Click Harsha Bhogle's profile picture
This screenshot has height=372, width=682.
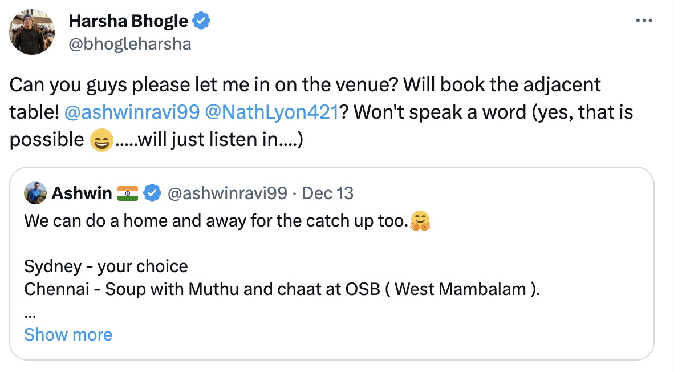click(x=32, y=33)
